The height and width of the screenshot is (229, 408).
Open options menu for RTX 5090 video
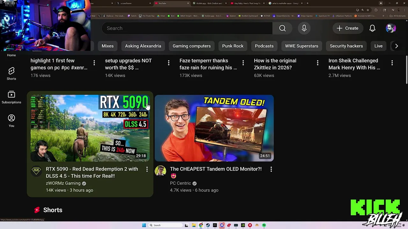[147, 170]
